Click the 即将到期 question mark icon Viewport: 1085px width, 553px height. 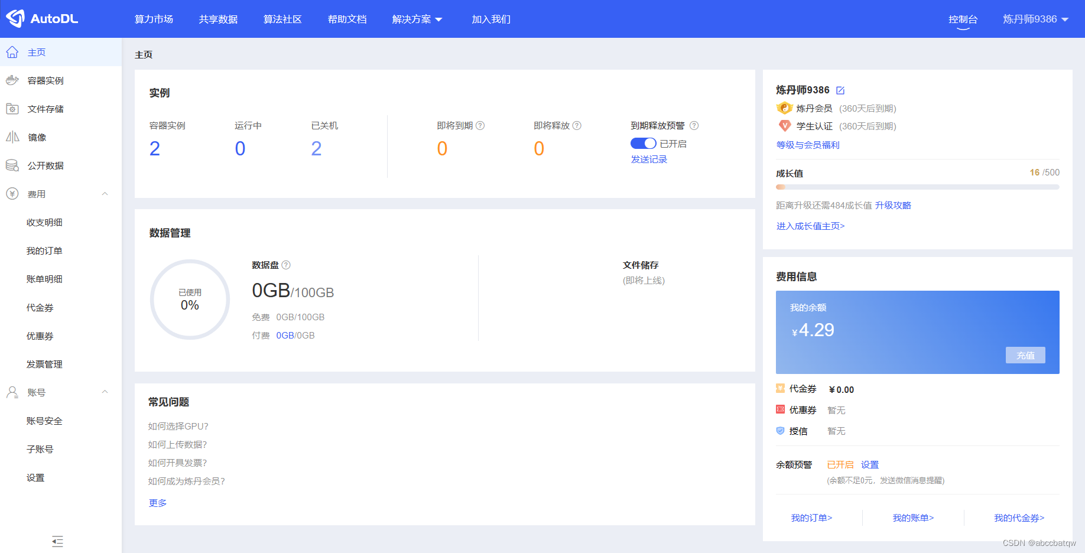coord(480,125)
